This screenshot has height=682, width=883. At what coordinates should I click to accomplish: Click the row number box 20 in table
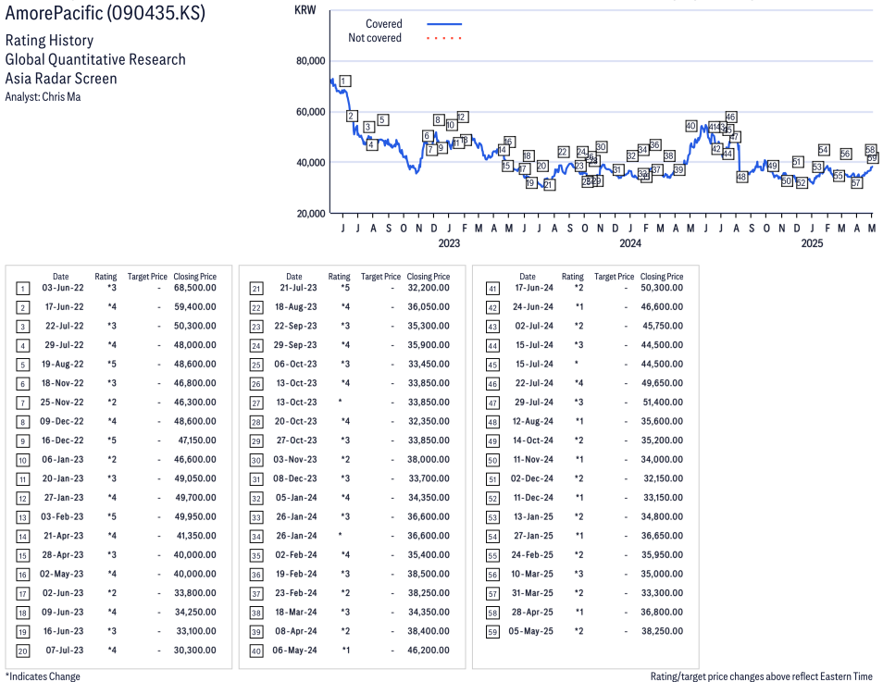(x=22, y=651)
